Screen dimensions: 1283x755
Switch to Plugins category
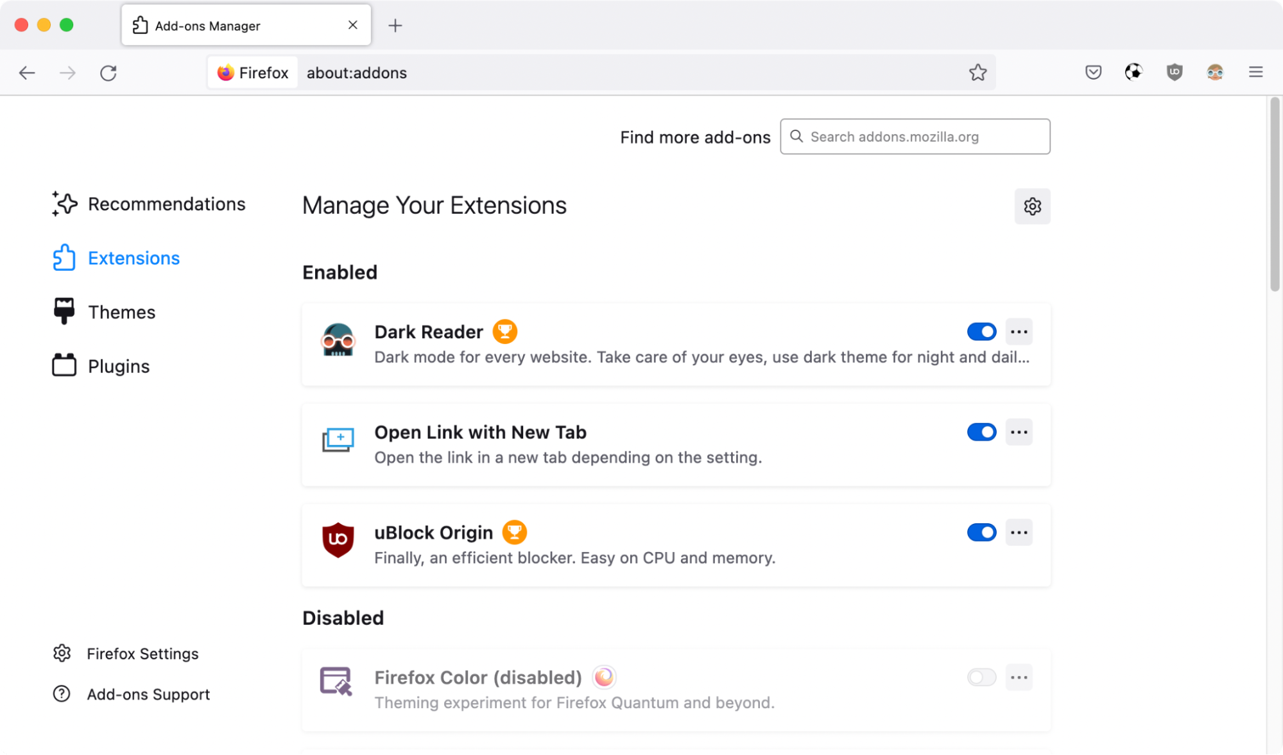pos(101,366)
